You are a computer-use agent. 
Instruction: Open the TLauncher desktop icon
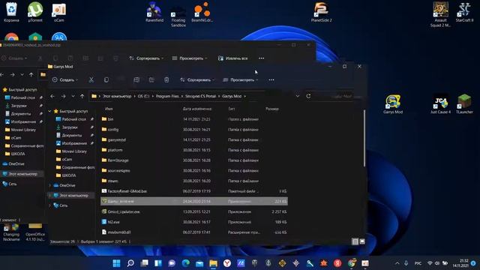pyautogui.click(x=464, y=104)
